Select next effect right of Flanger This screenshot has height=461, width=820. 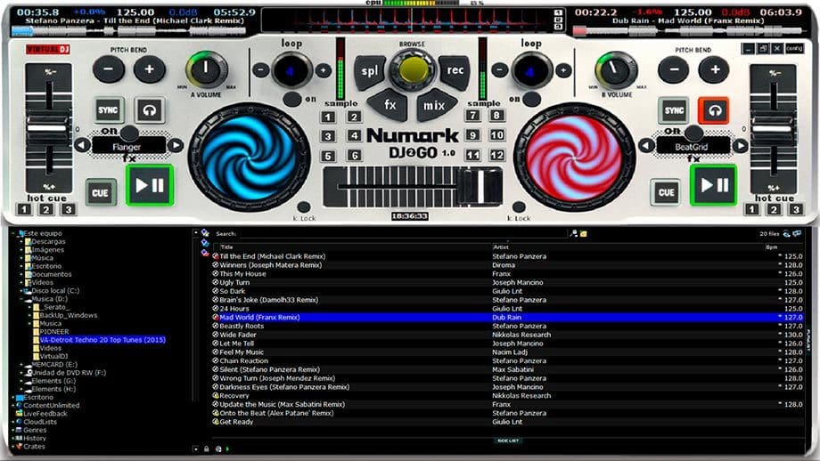pos(176,145)
